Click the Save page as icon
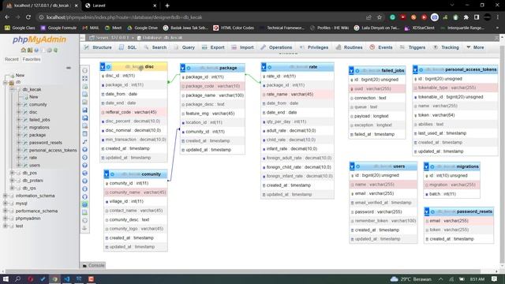Image resolution: width=505 pixels, height=284 pixels. pos(84,118)
